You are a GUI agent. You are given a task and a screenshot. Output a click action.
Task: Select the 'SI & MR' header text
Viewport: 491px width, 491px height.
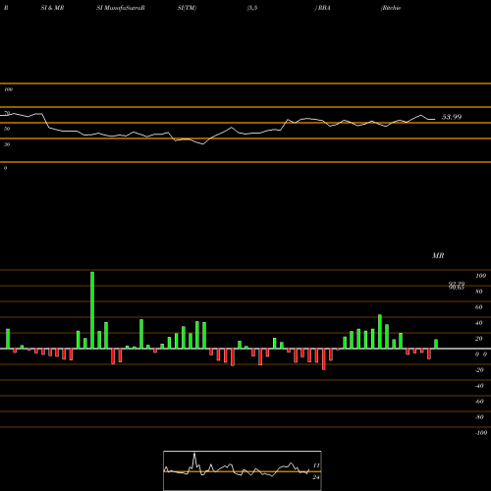coord(52,8)
